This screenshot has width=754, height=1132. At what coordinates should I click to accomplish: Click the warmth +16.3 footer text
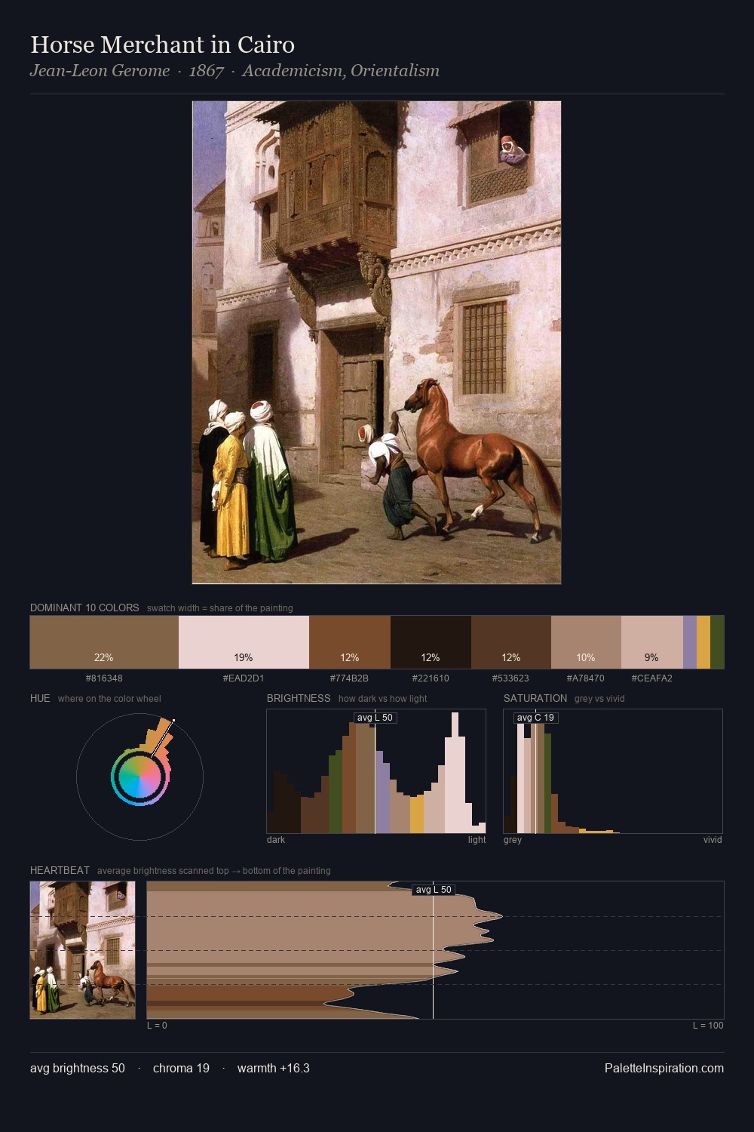[274, 1068]
